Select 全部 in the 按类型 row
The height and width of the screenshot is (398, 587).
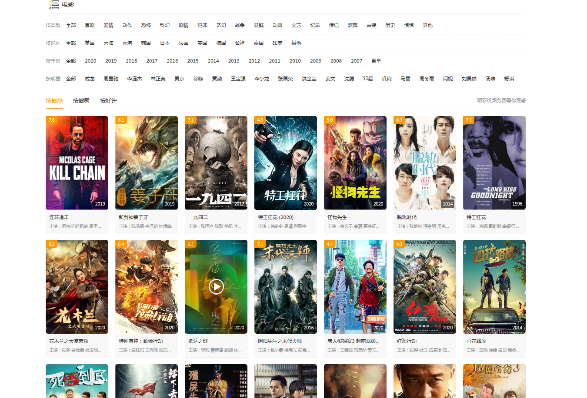pyautogui.click(x=71, y=25)
